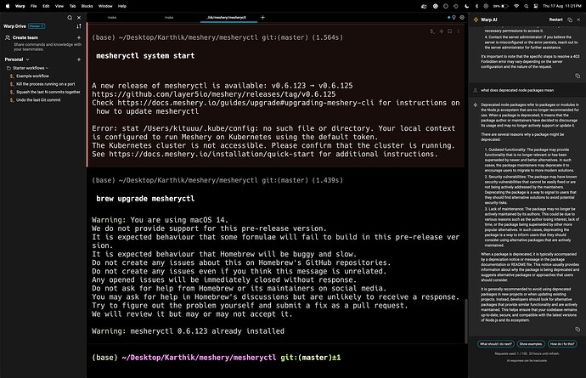This screenshot has height=378, width=586.
Task: Copy the 403 Forbidden answer text
Action: 578,76
